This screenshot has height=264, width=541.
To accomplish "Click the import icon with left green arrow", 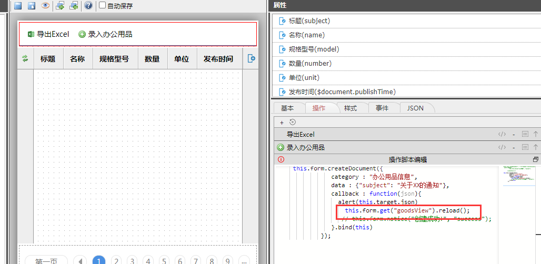I will click(74, 5).
